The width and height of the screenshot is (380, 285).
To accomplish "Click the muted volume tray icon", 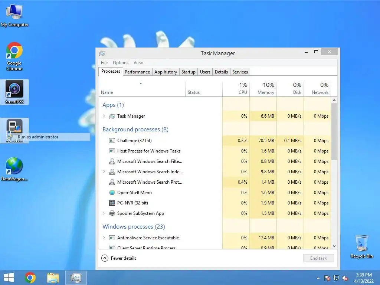I will click(x=345, y=278).
